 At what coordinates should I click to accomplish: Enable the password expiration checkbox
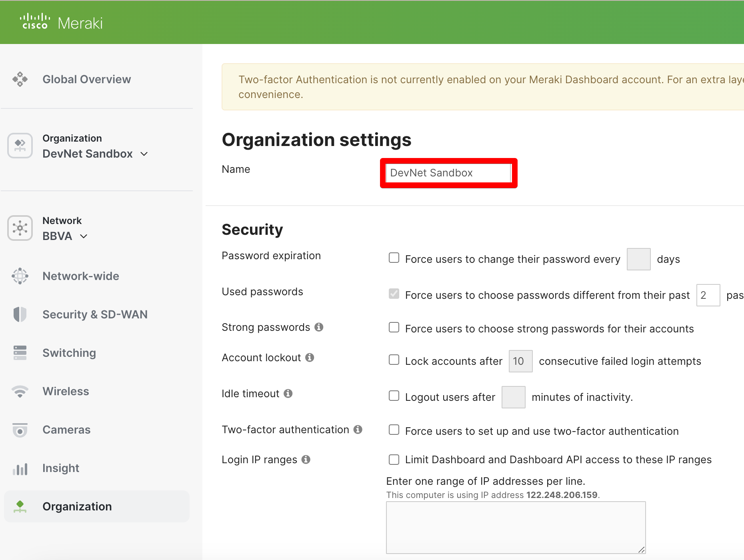(x=394, y=258)
